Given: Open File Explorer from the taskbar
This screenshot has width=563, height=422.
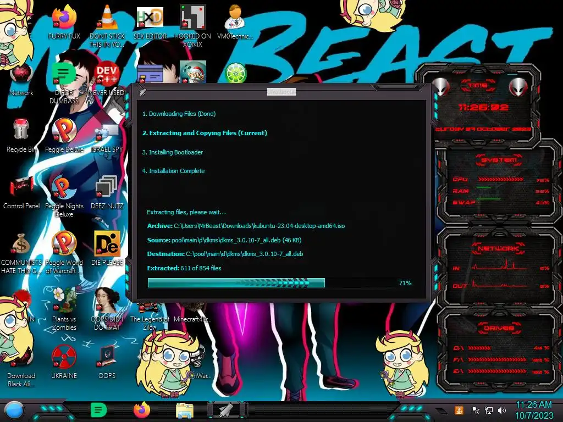Looking at the screenshot, I should (185, 410).
